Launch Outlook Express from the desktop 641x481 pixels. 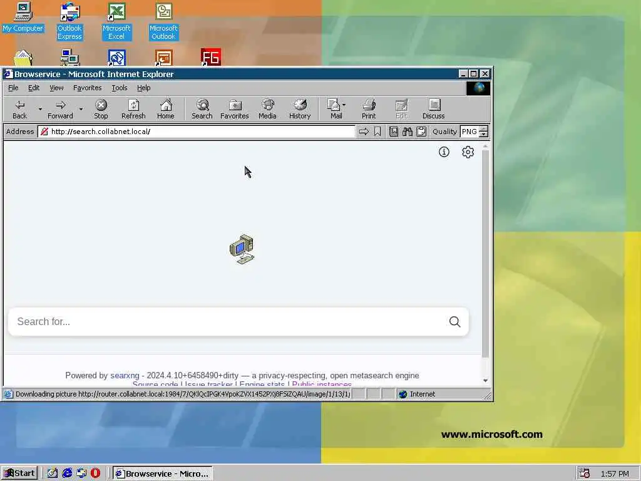click(x=69, y=21)
